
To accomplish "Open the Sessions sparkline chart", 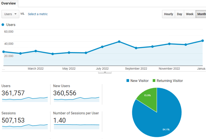I will [25, 126].
